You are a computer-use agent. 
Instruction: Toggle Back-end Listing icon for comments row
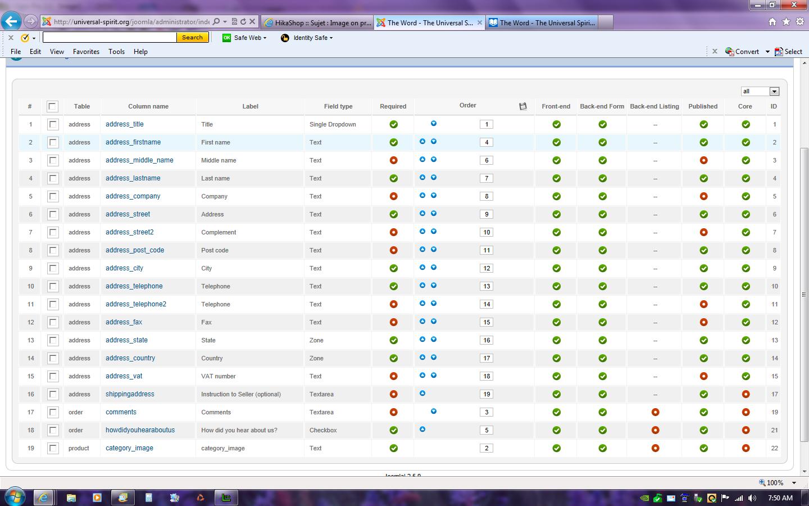coord(655,412)
